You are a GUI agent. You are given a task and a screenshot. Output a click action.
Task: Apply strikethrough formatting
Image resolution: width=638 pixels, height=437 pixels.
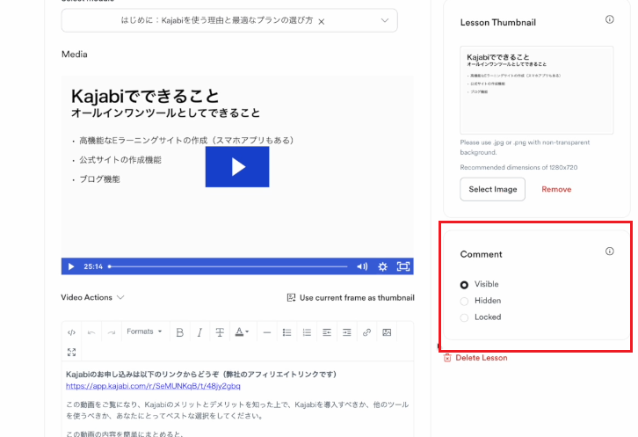pyautogui.click(x=220, y=332)
